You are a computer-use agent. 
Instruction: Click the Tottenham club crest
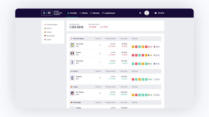(x=72, y=62)
